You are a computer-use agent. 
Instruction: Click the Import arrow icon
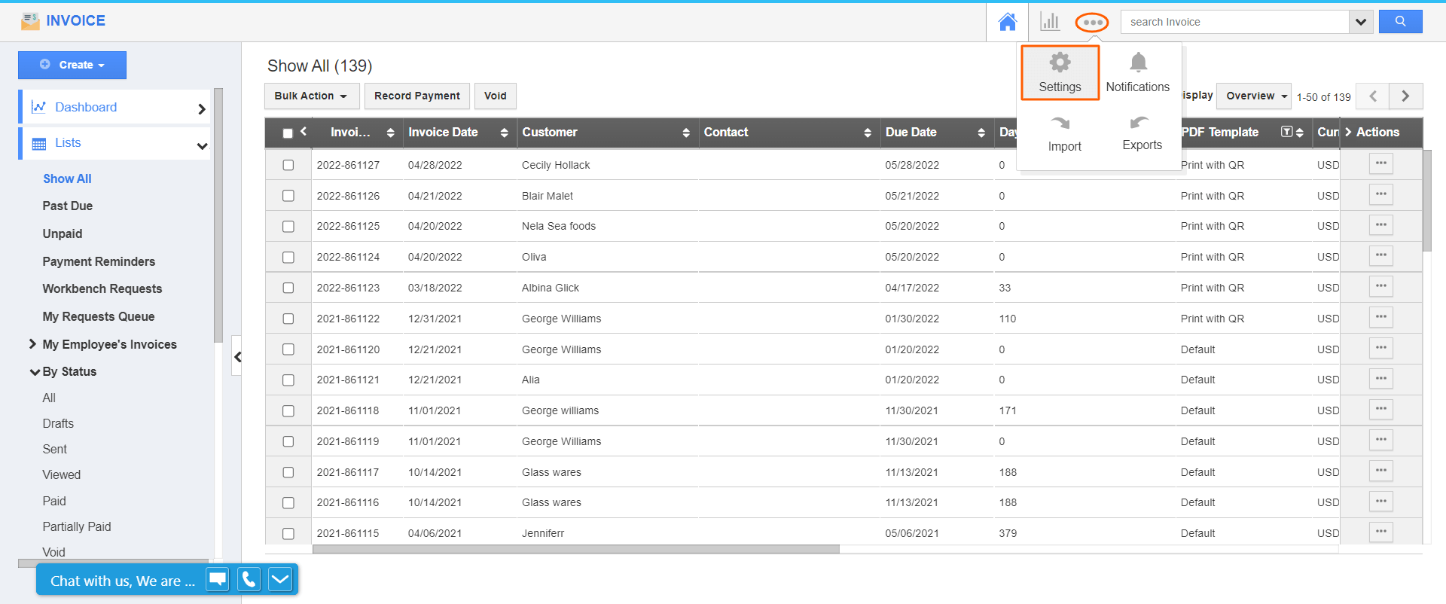[1060, 124]
